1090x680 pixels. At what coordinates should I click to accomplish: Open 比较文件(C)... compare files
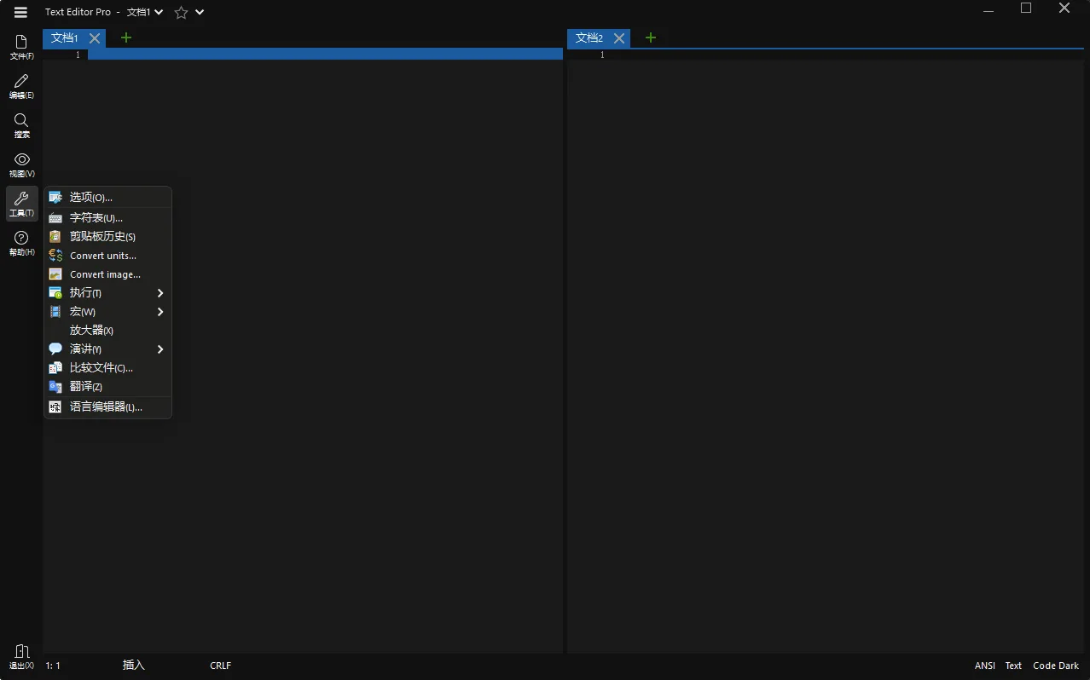108,368
